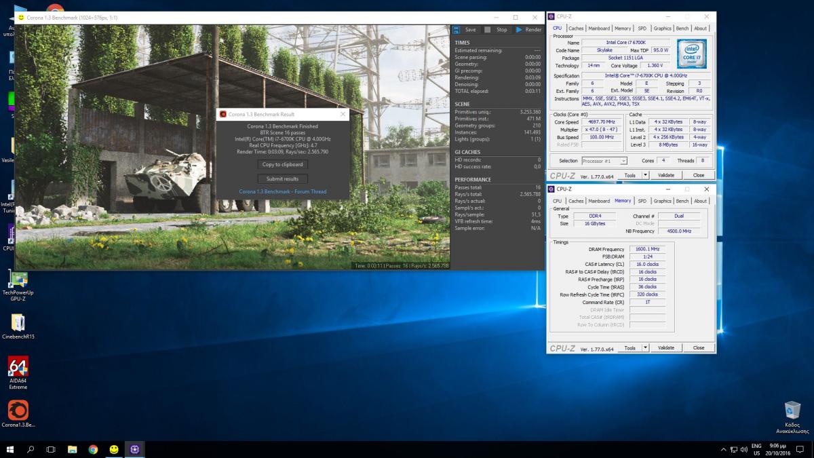Click the Corona smiley taskbar icon
The image size is (814, 458).
pos(114,449)
